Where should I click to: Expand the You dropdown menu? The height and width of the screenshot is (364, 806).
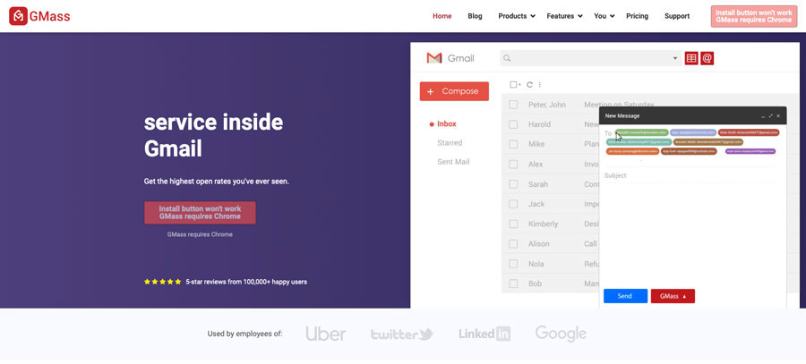604,16
